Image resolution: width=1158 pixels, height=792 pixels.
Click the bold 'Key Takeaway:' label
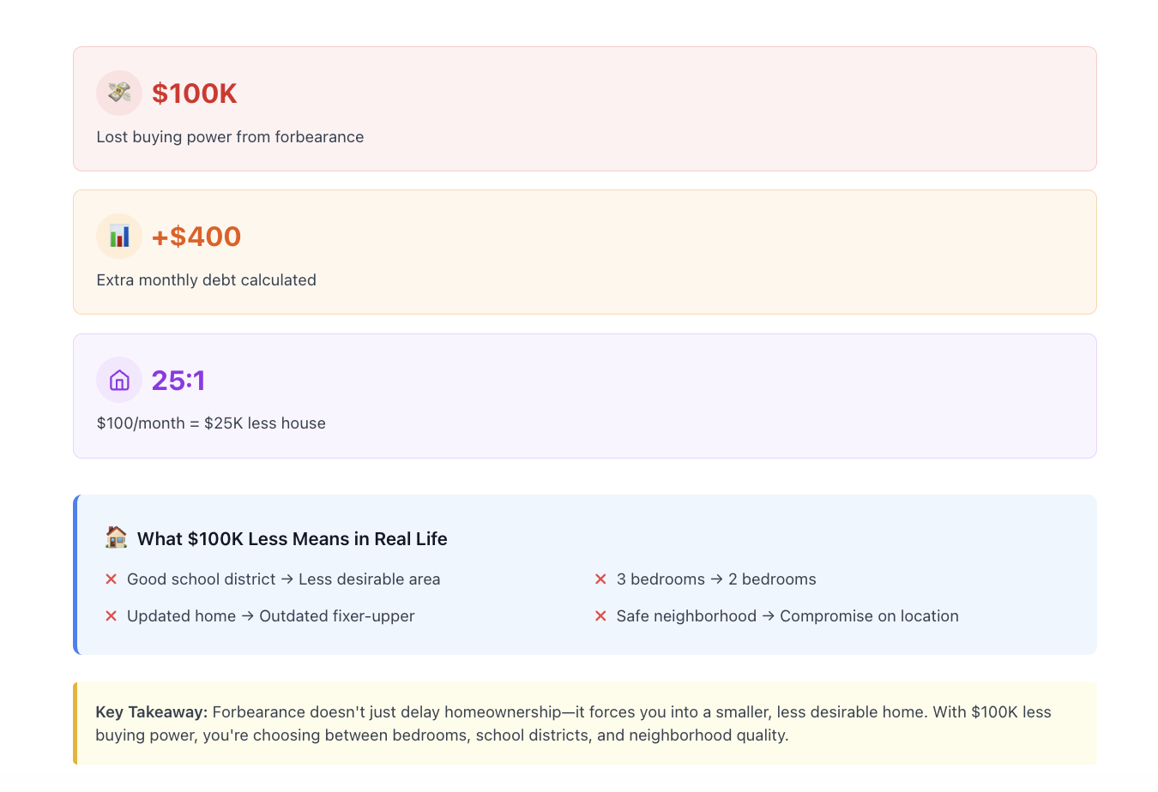[x=152, y=712]
